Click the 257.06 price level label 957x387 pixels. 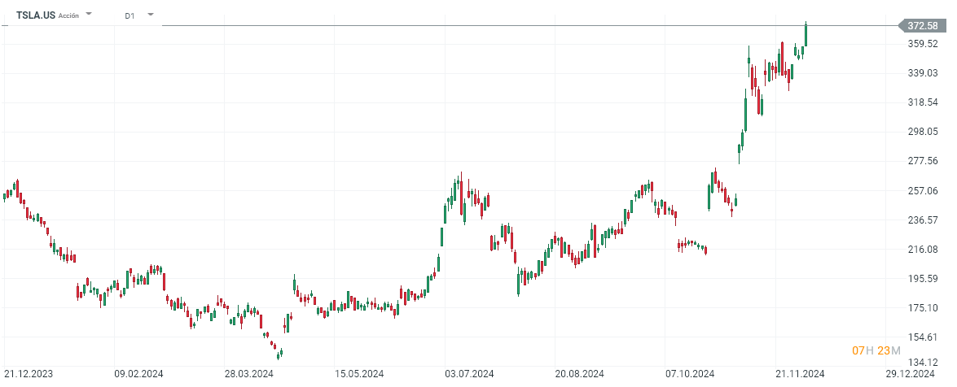pyautogui.click(x=921, y=190)
